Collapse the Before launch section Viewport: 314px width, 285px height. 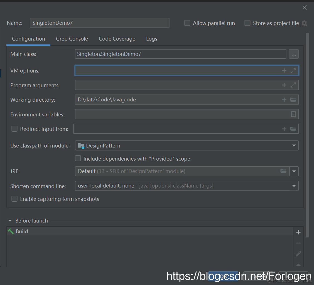pyautogui.click(x=10, y=221)
